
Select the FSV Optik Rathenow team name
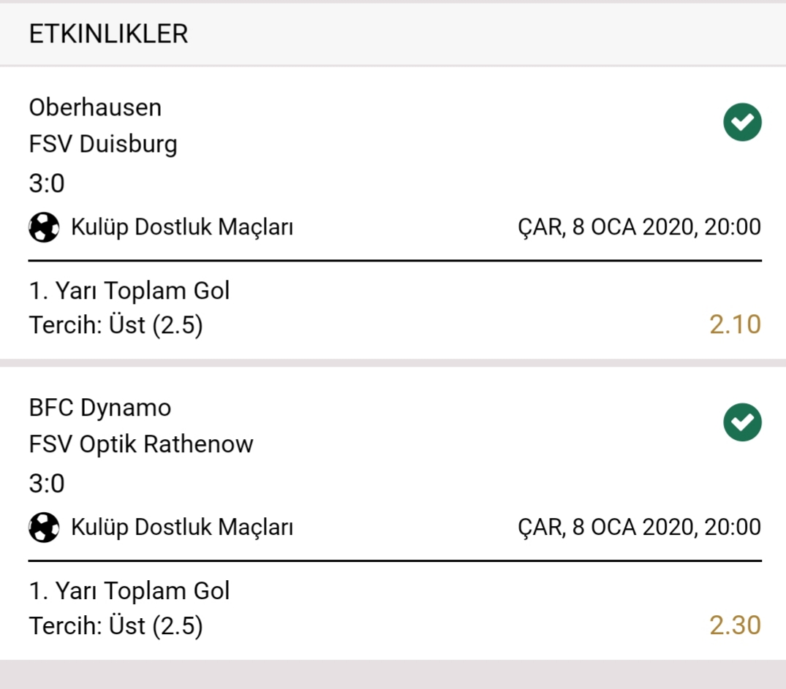coord(141,444)
